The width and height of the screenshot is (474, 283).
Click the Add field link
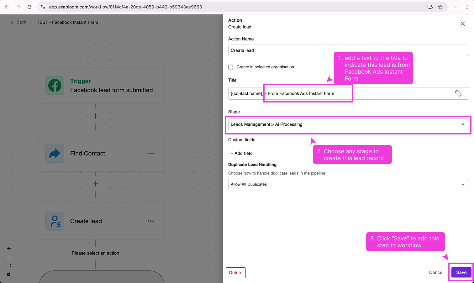(x=241, y=153)
